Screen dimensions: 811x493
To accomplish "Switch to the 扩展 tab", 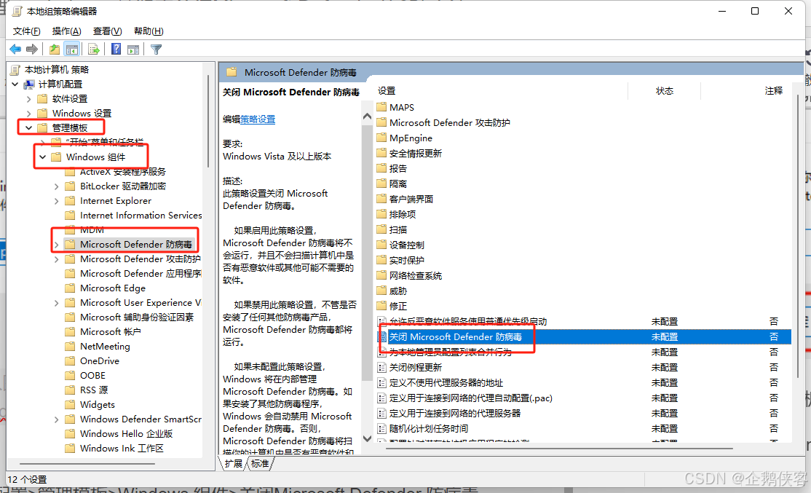I will pos(234,464).
